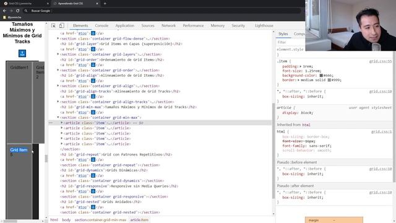Switch to the Network tab
396x223 pixels.
(x=168, y=25)
